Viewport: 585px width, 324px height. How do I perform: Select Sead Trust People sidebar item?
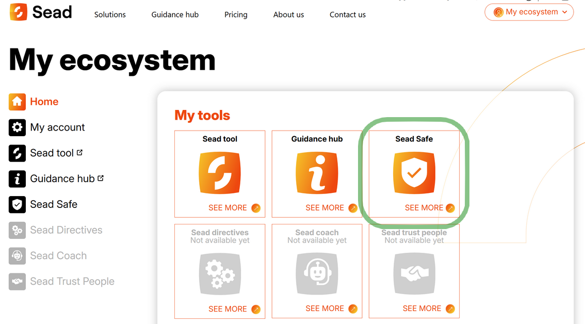[72, 282]
